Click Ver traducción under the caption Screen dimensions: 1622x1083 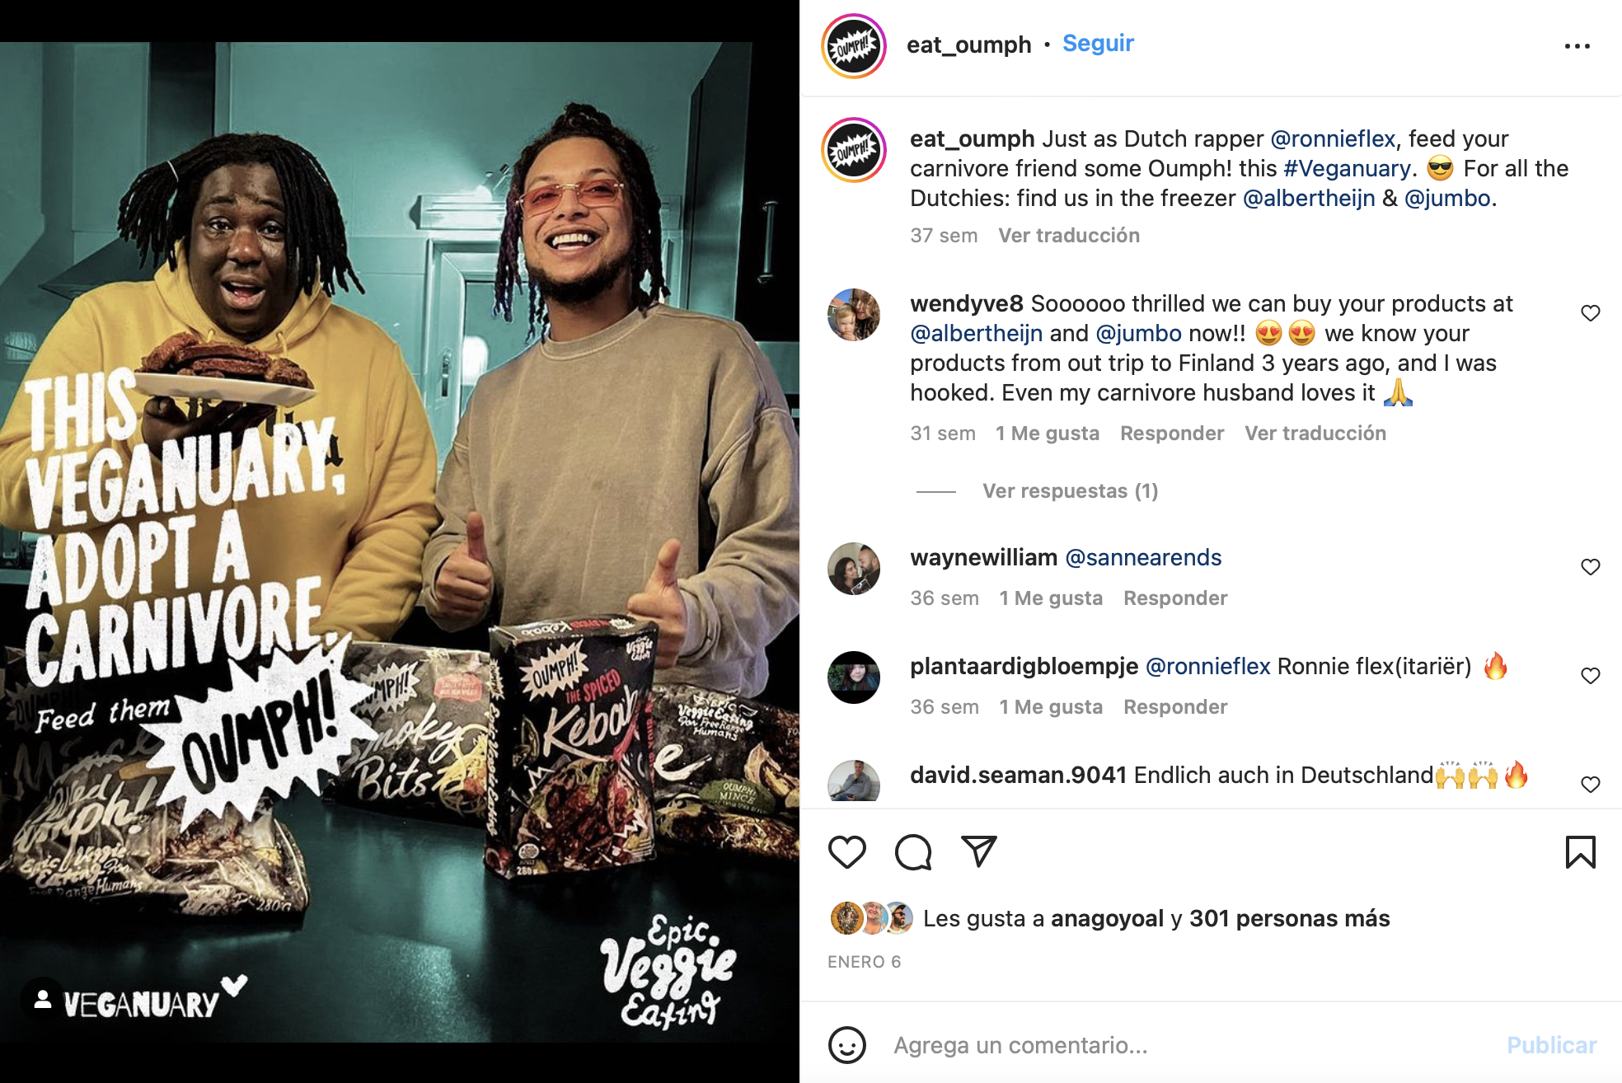click(x=1069, y=236)
